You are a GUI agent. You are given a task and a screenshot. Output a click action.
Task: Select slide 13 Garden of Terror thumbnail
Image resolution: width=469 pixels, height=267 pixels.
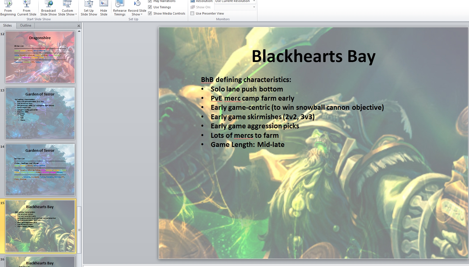(40, 113)
